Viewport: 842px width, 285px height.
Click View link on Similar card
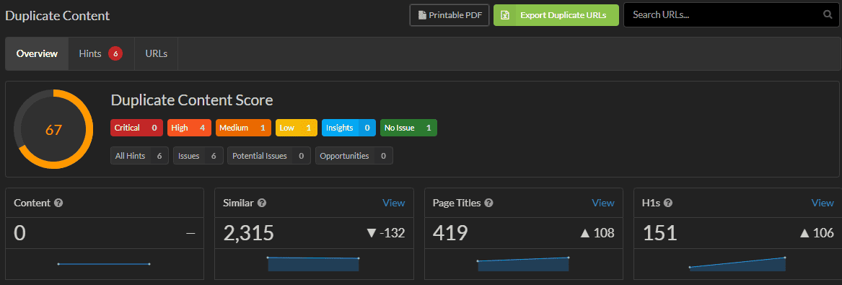[x=394, y=203]
